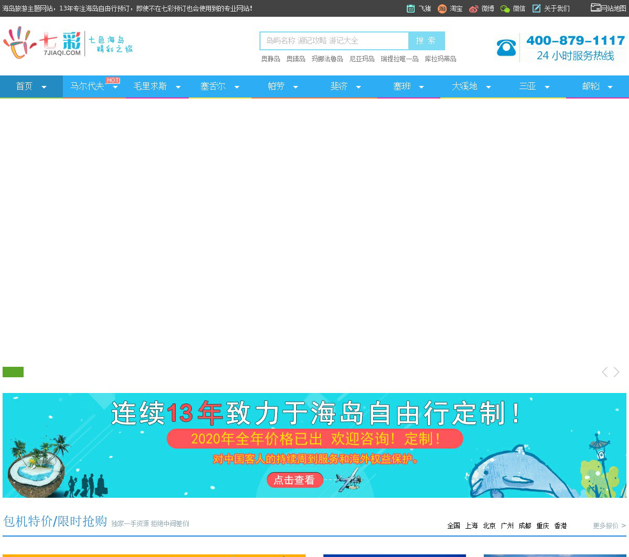Click the 400-879-1117 hotline number
Viewport: 629px width, 557px height.
pos(576,41)
